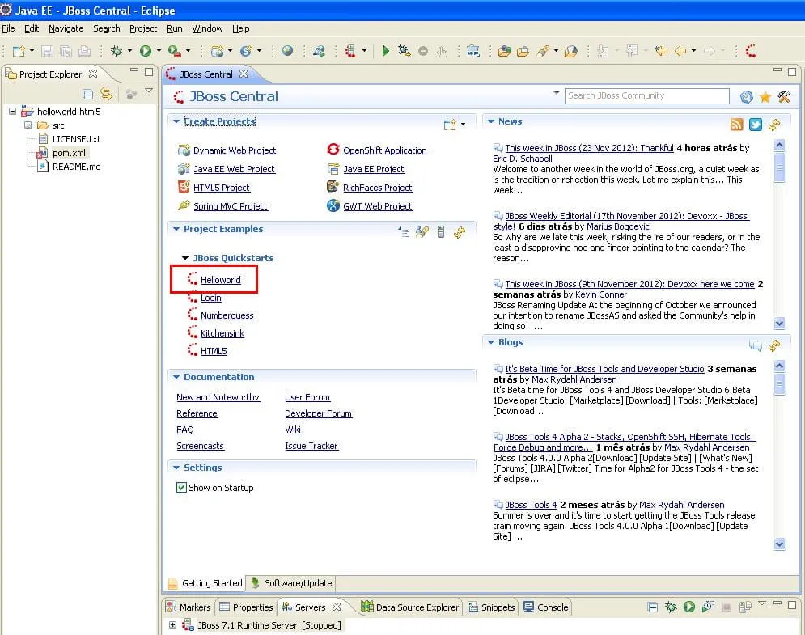
Task: Collapse the helloworld-html5 project node
Action: pyautogui.click(x=13, y=112)
